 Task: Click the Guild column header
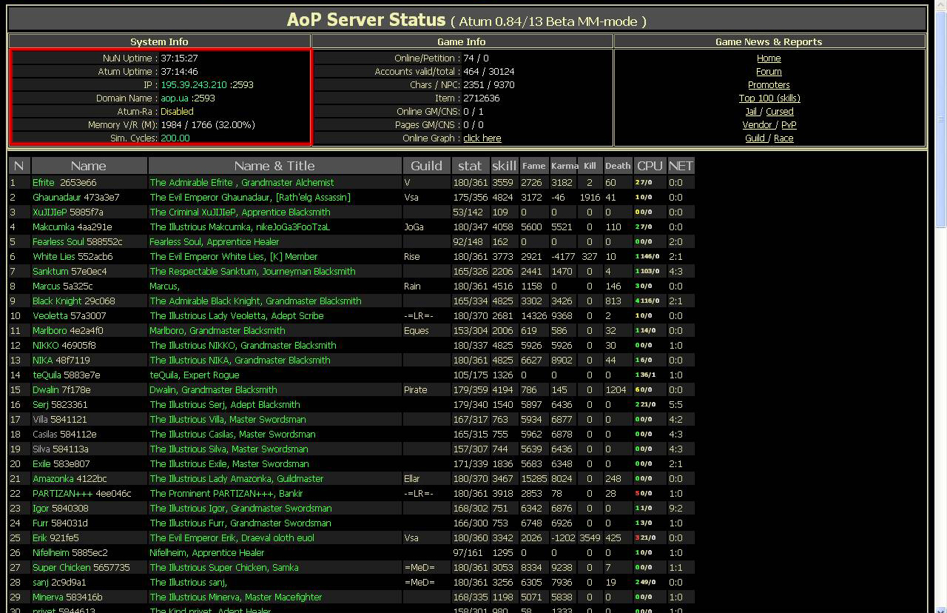pos(426,166)
